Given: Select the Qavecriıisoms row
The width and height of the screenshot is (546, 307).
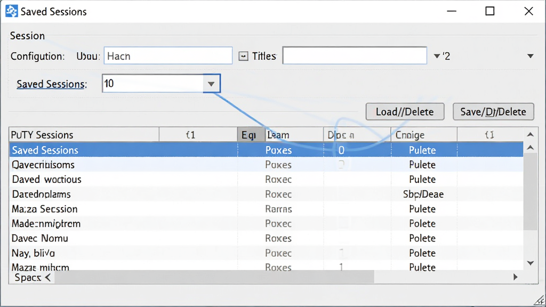Looking at the screenshot, I should [266, 165].
